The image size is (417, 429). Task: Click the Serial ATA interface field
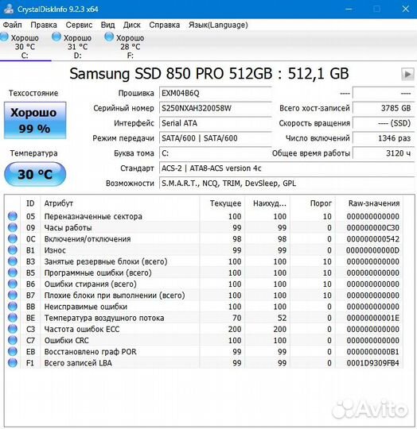coord(216,123)
